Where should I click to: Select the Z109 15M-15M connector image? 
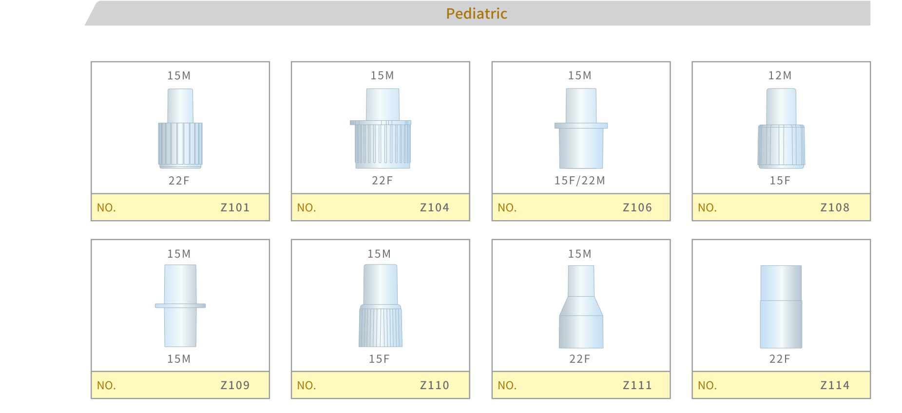(180, 306)
